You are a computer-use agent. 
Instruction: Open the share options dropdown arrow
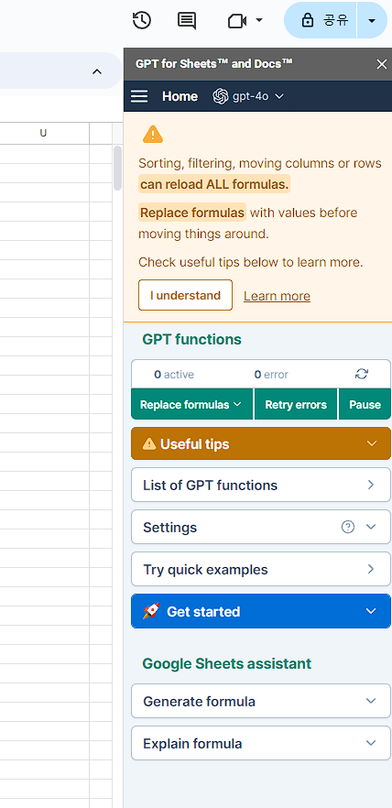point(372,20)
